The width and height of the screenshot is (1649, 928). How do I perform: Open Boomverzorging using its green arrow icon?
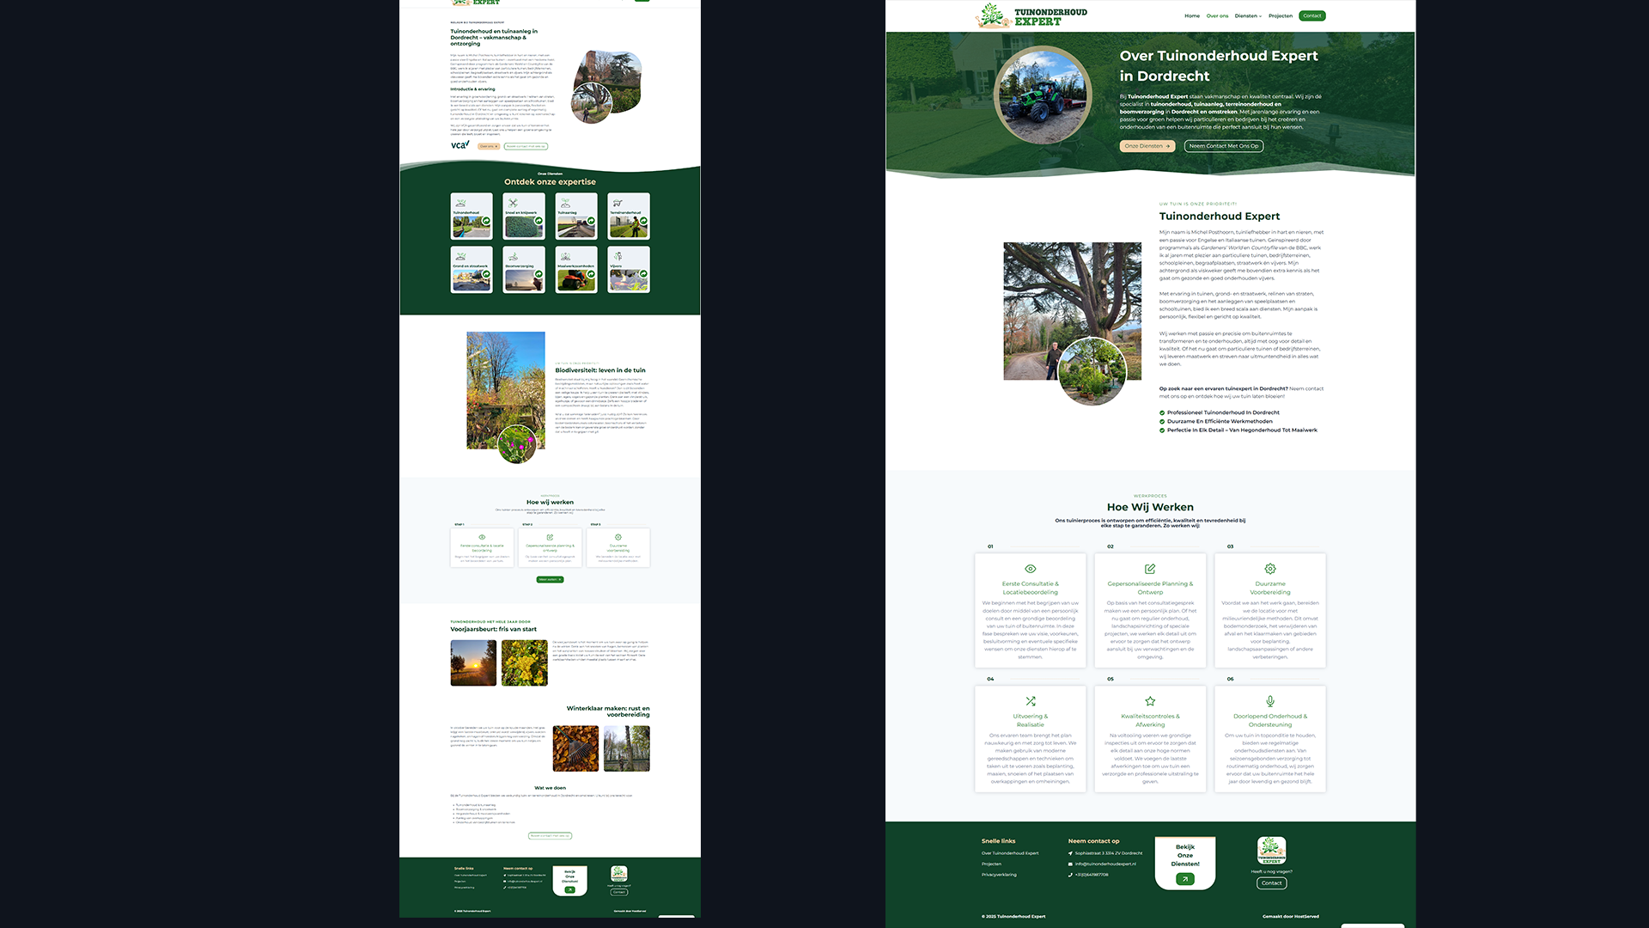(x=539, y=275)
